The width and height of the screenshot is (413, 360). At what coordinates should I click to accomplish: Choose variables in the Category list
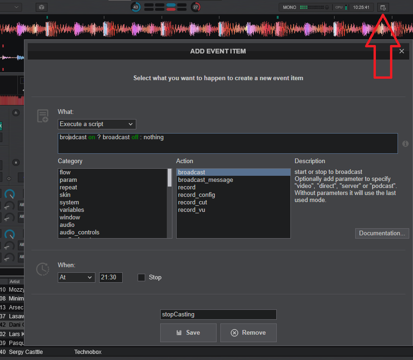tap(72, 210)
